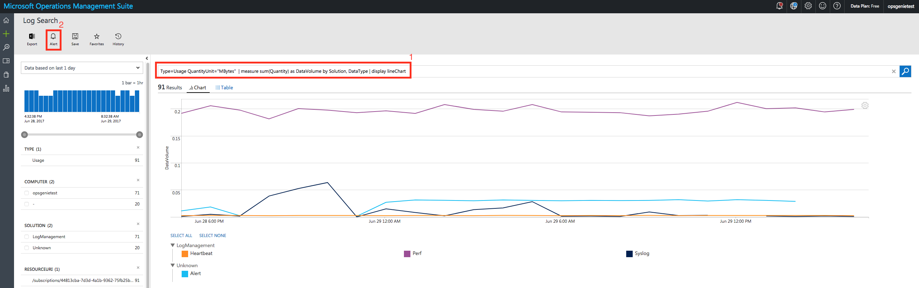919x288 pixels.
Task: Open the dashboard view sidebar icon
Action: point(6,61)
